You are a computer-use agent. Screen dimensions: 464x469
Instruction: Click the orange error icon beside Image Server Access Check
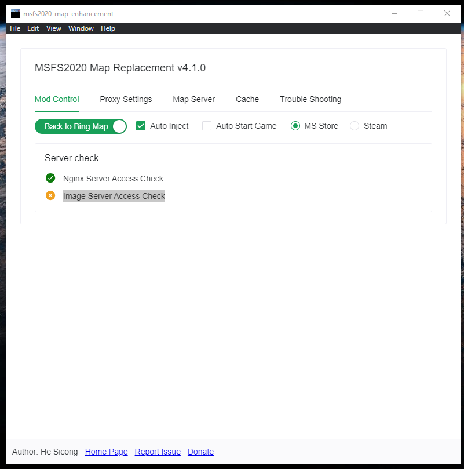coord(50,195)
